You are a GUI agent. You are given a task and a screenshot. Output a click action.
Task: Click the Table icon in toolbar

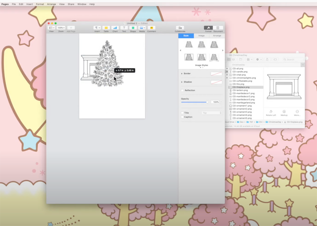pyautogui.click(x=106, y=28)
